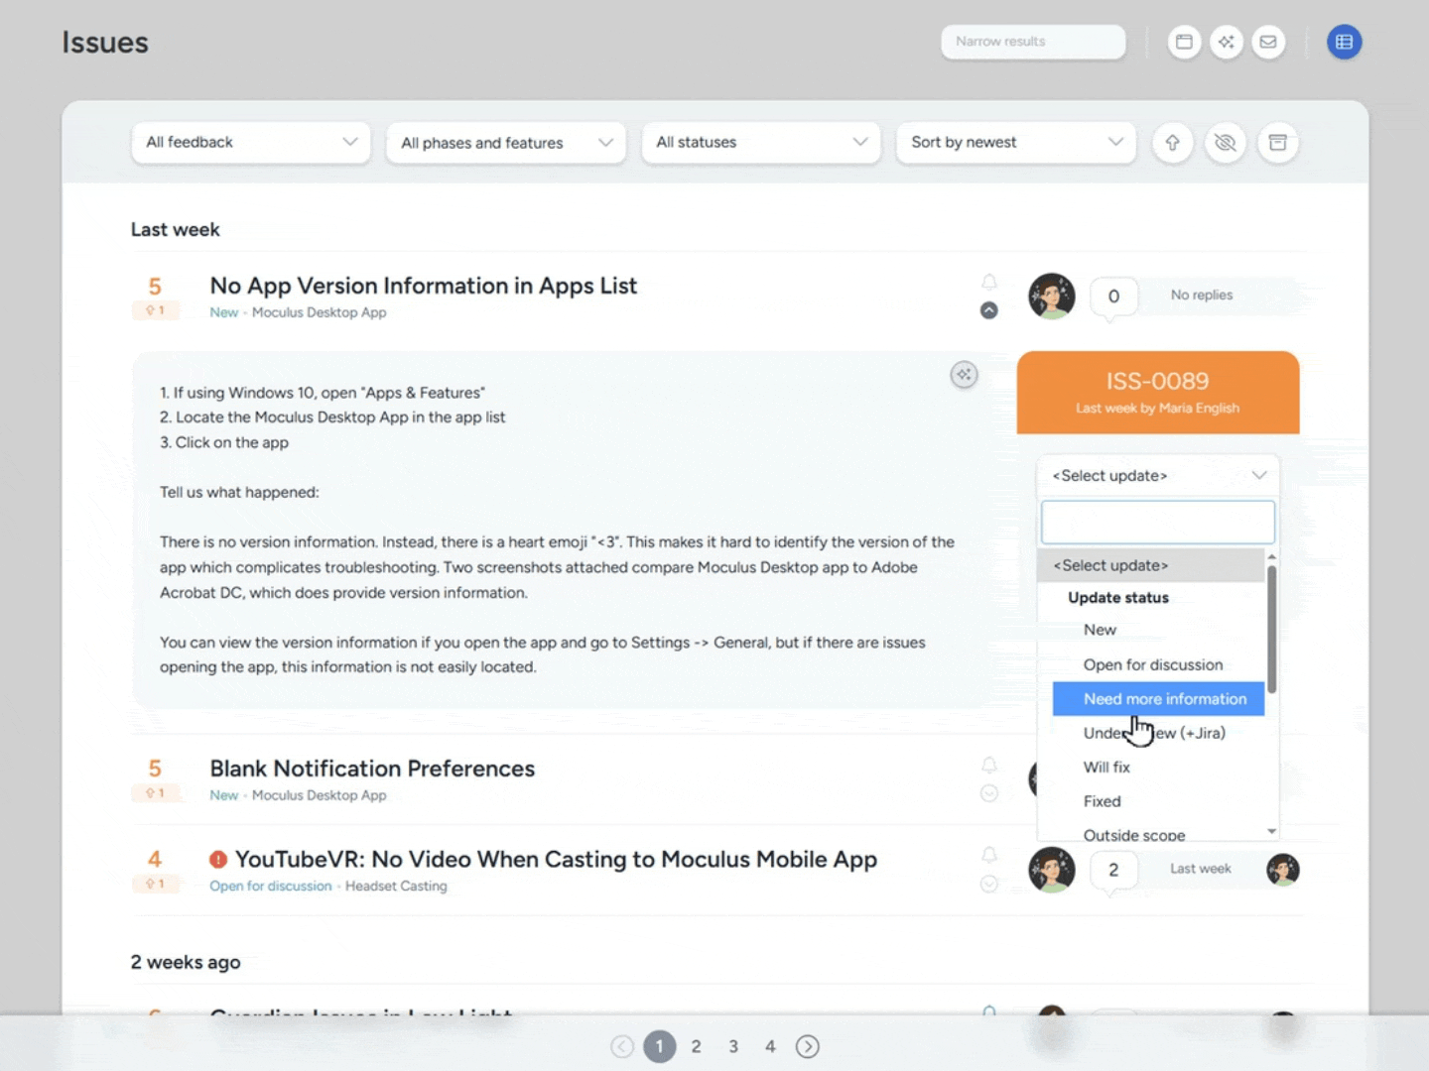Click the move handle on the issue description

(964, 374)
